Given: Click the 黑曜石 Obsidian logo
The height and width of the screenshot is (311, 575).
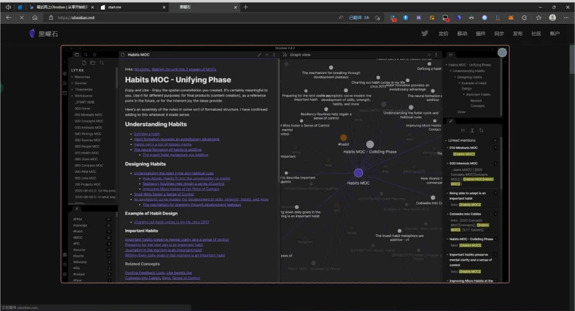Looking at the screenshot, I should tap(43, 34).
